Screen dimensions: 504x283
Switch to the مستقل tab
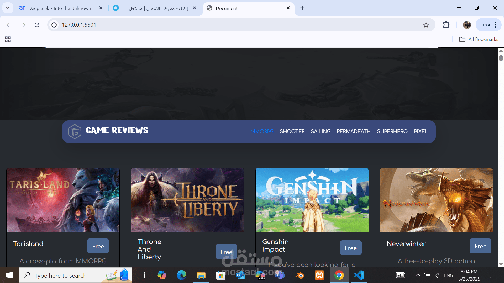pyautogui.click(x=155, y=8)
